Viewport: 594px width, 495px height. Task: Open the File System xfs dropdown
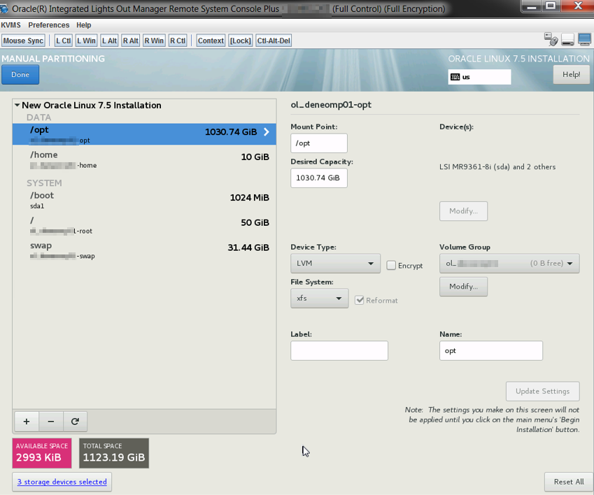coord(319,299)
